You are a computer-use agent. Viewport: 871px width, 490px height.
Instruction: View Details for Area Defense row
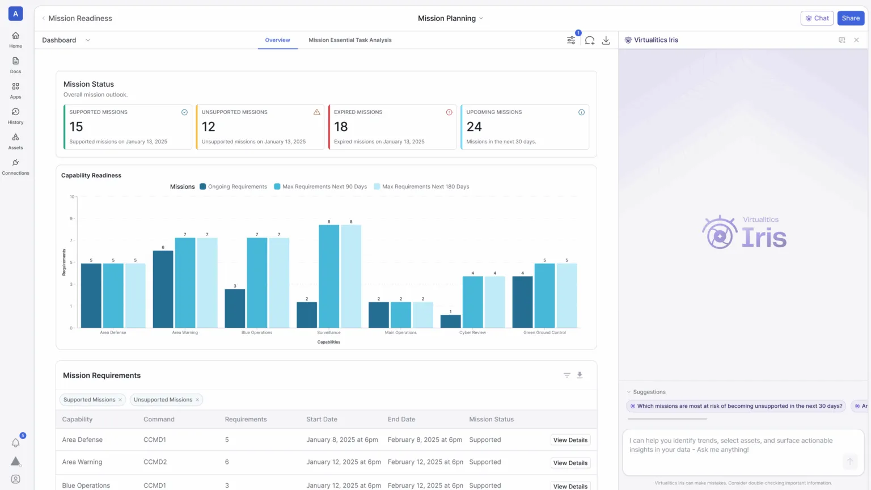coord(570,440)
